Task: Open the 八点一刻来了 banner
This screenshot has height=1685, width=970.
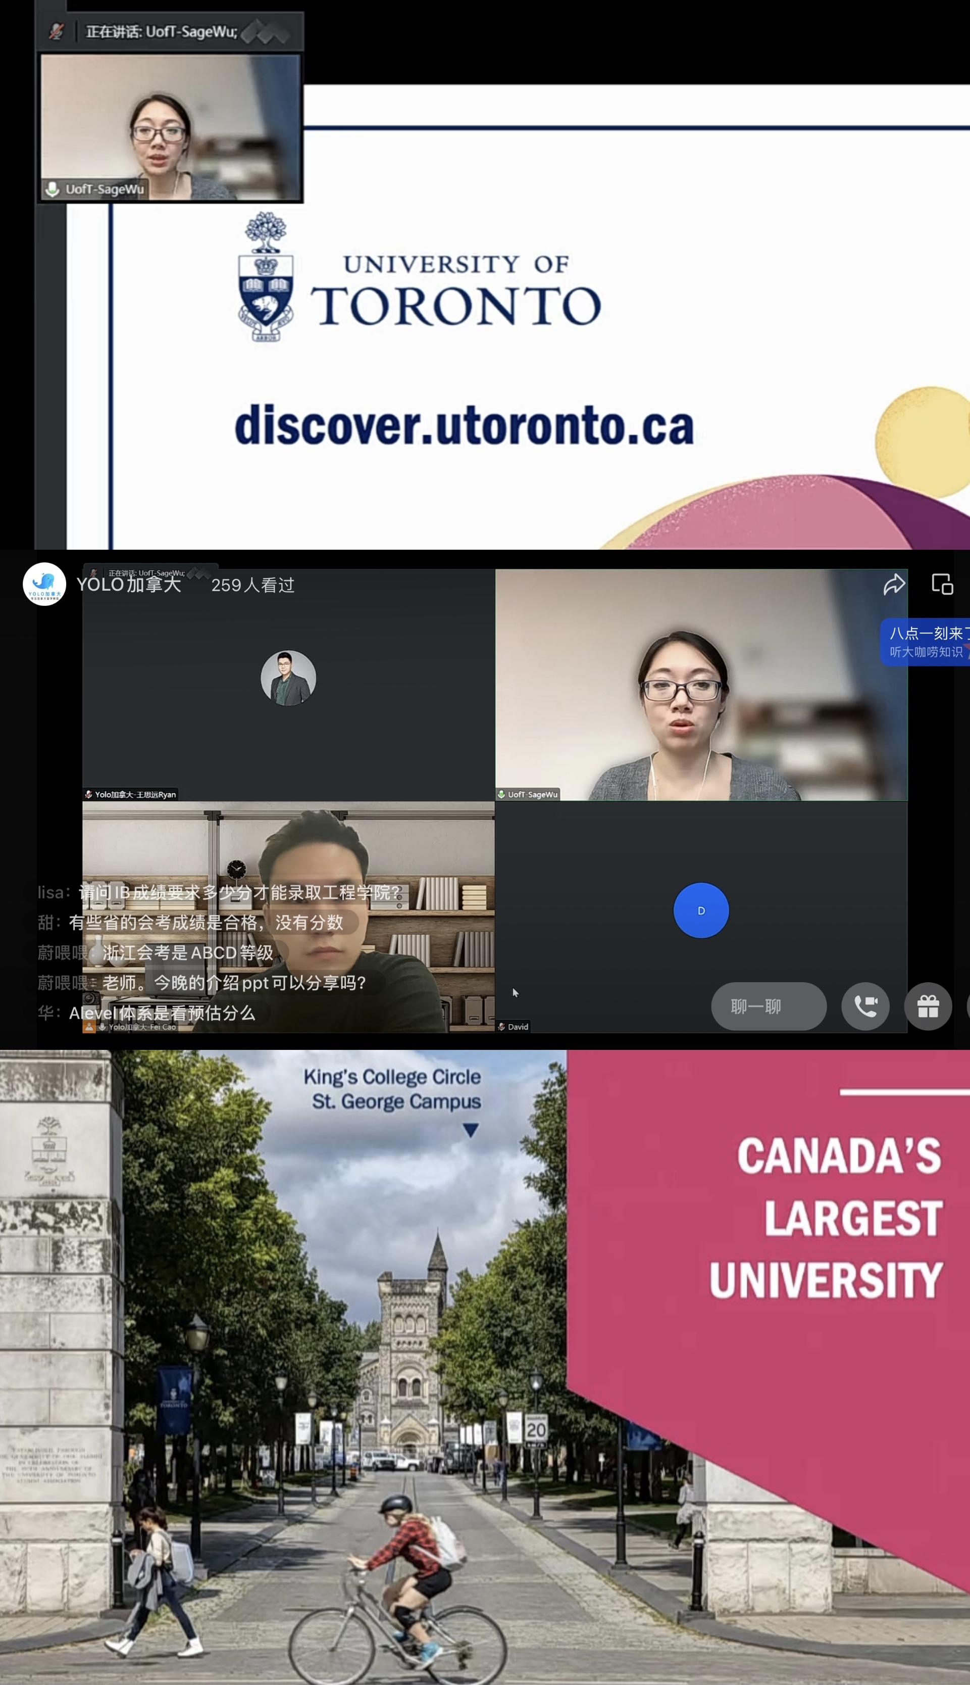Action: coord(926,642)
